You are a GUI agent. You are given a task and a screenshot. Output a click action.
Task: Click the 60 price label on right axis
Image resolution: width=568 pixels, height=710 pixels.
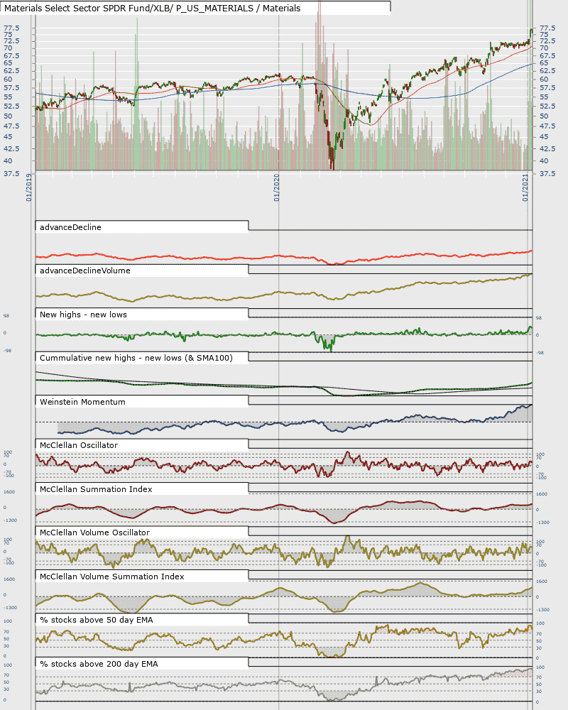544,80
